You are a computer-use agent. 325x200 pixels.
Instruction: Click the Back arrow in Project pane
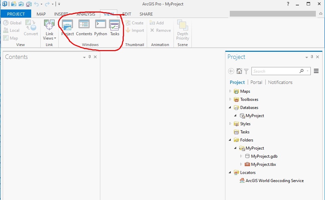pyautogui.click(x=231, y=71)
